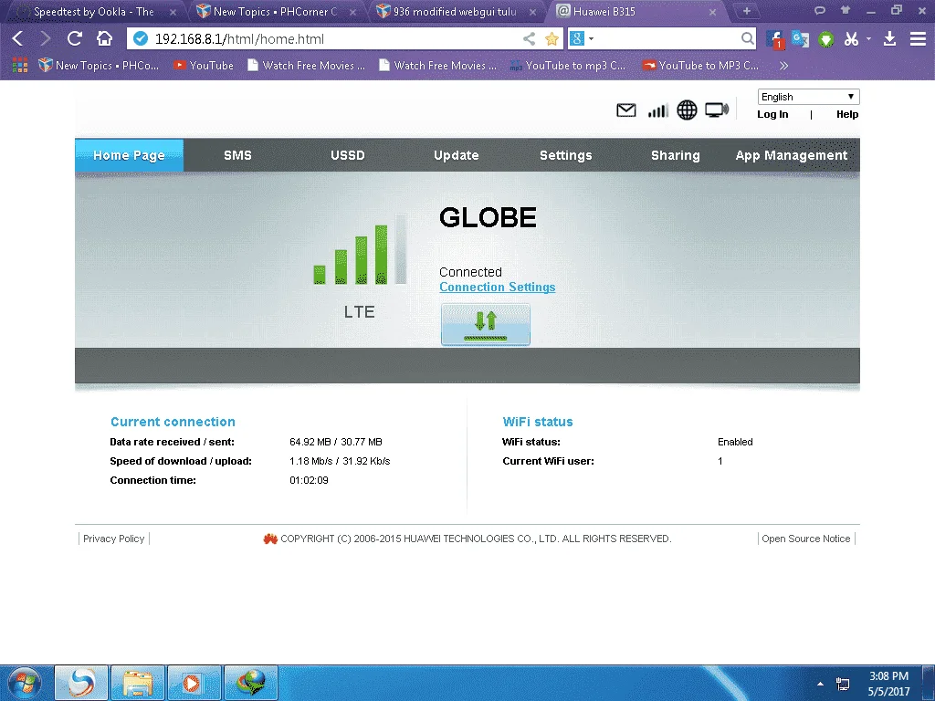Screen dimensions: 935x701
Task: Open the Windows Start button
Action: [x=25, y=683]
